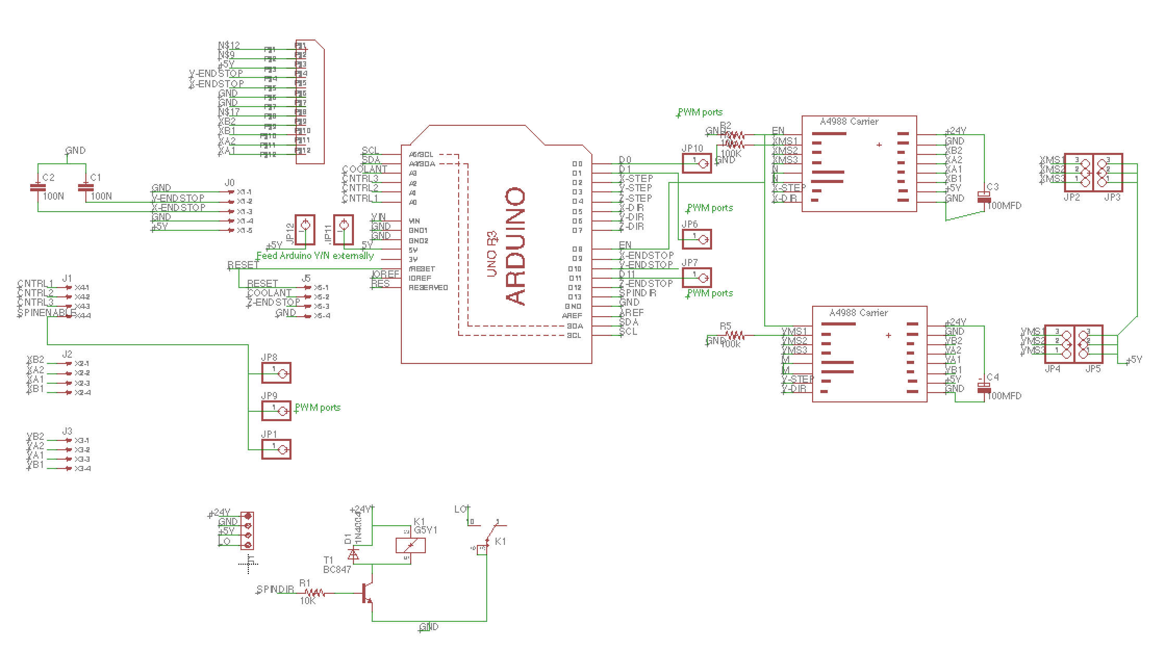Viewport: 1165px width, 651px height.
Task: Click the J1 connector name
Action: point(67,279)
